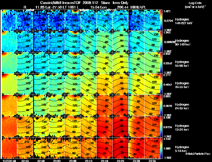Click the -0.2704 color scale value
Image resolution: width=212 pixels, height=162 pixels.
(168, 21)
